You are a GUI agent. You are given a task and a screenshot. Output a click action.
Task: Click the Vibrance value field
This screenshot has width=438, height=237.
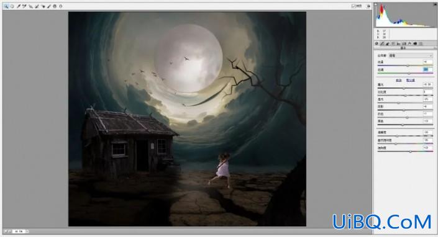[x=427, y=140]
